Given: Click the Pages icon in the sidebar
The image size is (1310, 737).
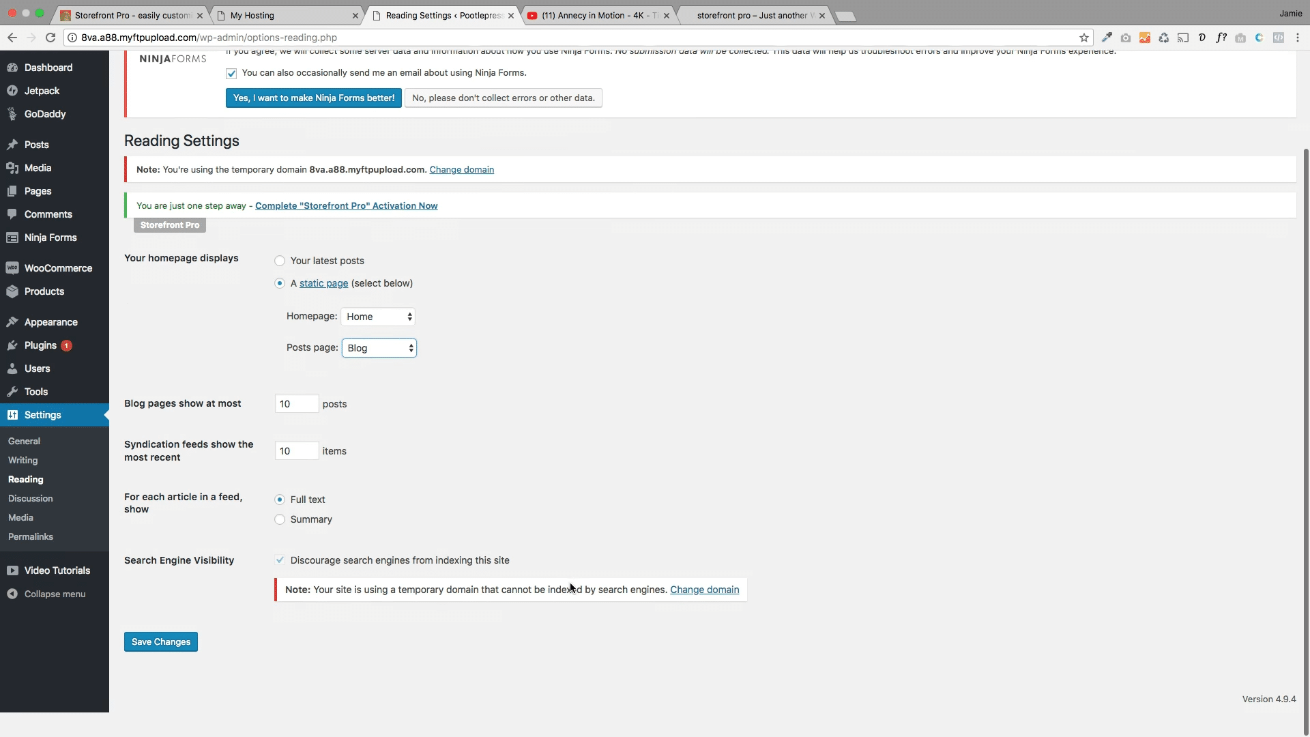Looking at the screenshot, I should tap(12, 191).
